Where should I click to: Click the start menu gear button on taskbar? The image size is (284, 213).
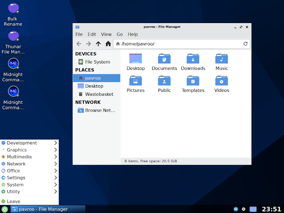5,209
